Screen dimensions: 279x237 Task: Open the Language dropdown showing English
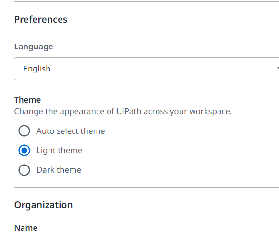tap(146, 69)
